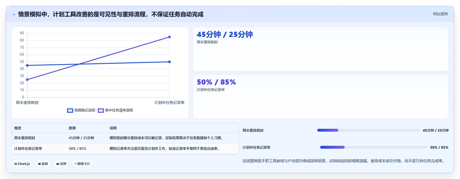The width and height of the screenshot is (460, 179).
Task: Click the 维度 column header
Action: click(18, 128)
